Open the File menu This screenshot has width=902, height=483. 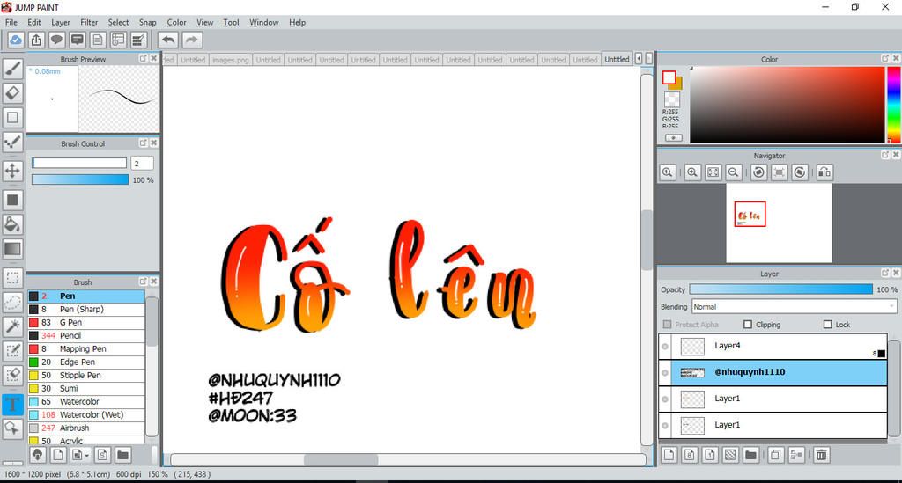click(11, 22)
